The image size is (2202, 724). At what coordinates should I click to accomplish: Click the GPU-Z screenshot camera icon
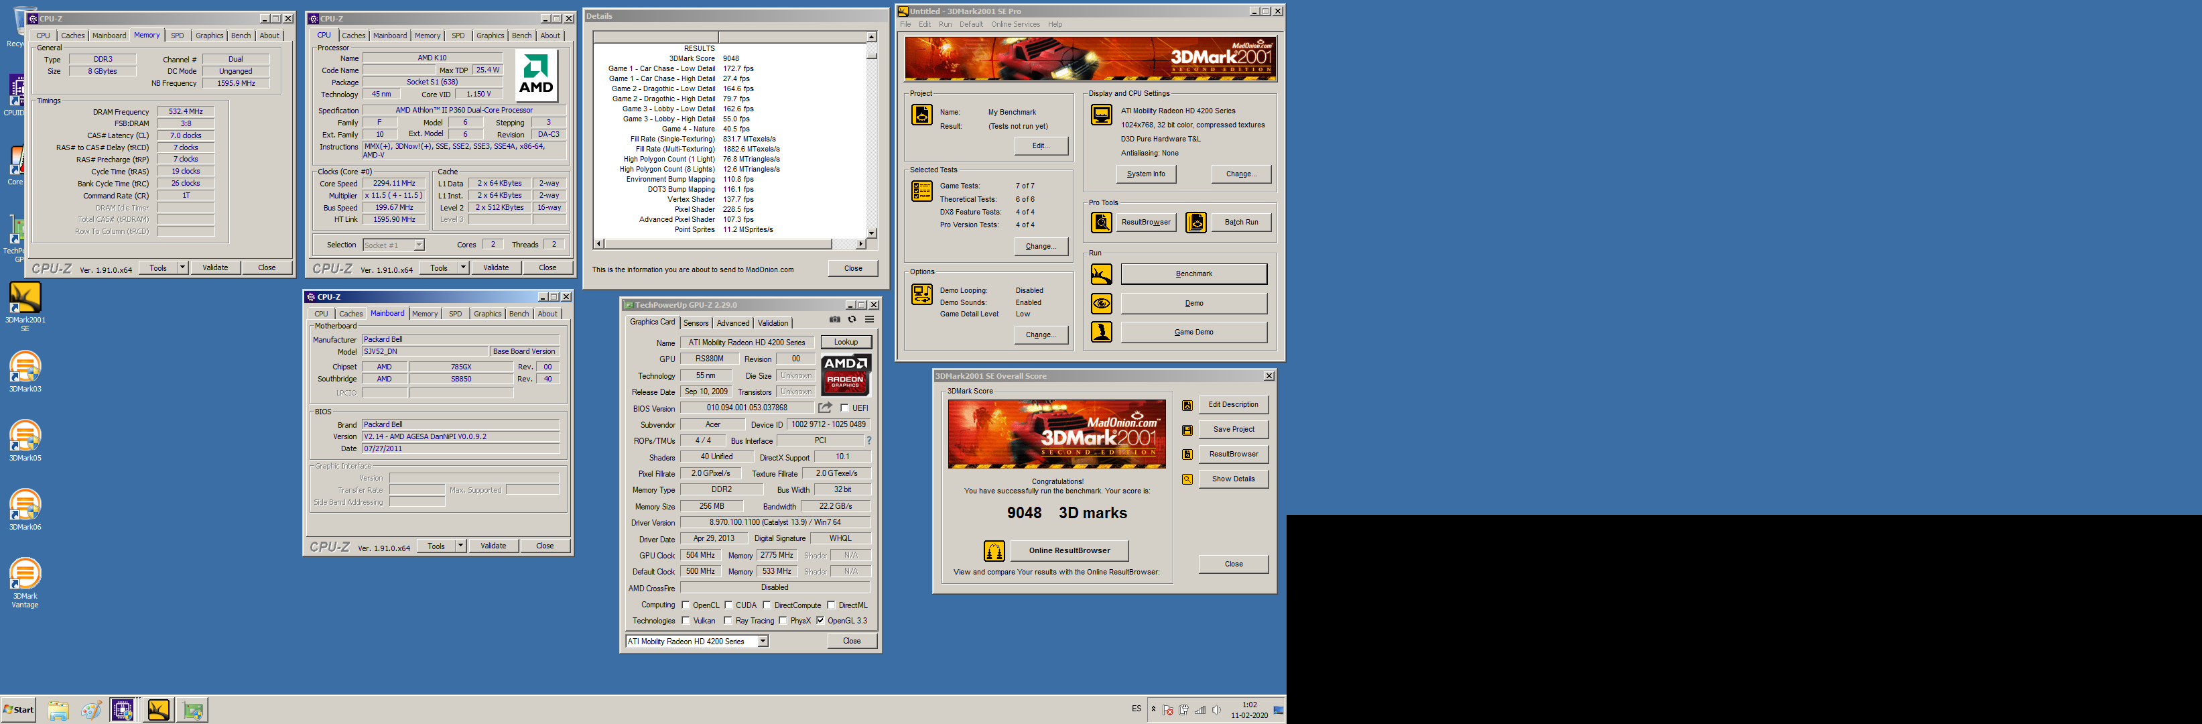click(834, 320)
